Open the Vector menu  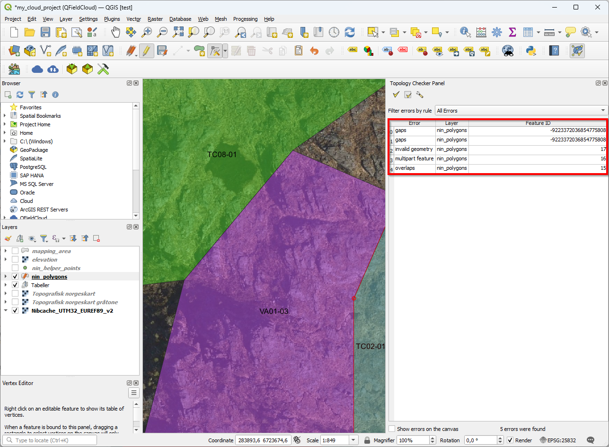tap(133, 19)
